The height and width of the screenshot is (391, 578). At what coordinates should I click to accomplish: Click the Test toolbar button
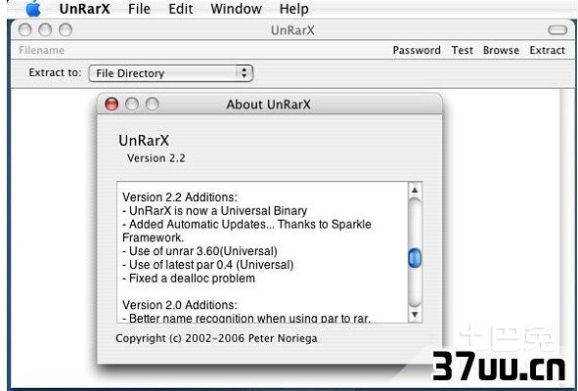pyautogui.click(x=462, y=50)
